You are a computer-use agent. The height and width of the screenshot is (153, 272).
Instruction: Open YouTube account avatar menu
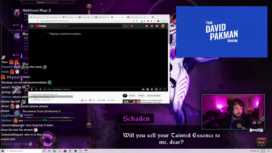point(163,26)
